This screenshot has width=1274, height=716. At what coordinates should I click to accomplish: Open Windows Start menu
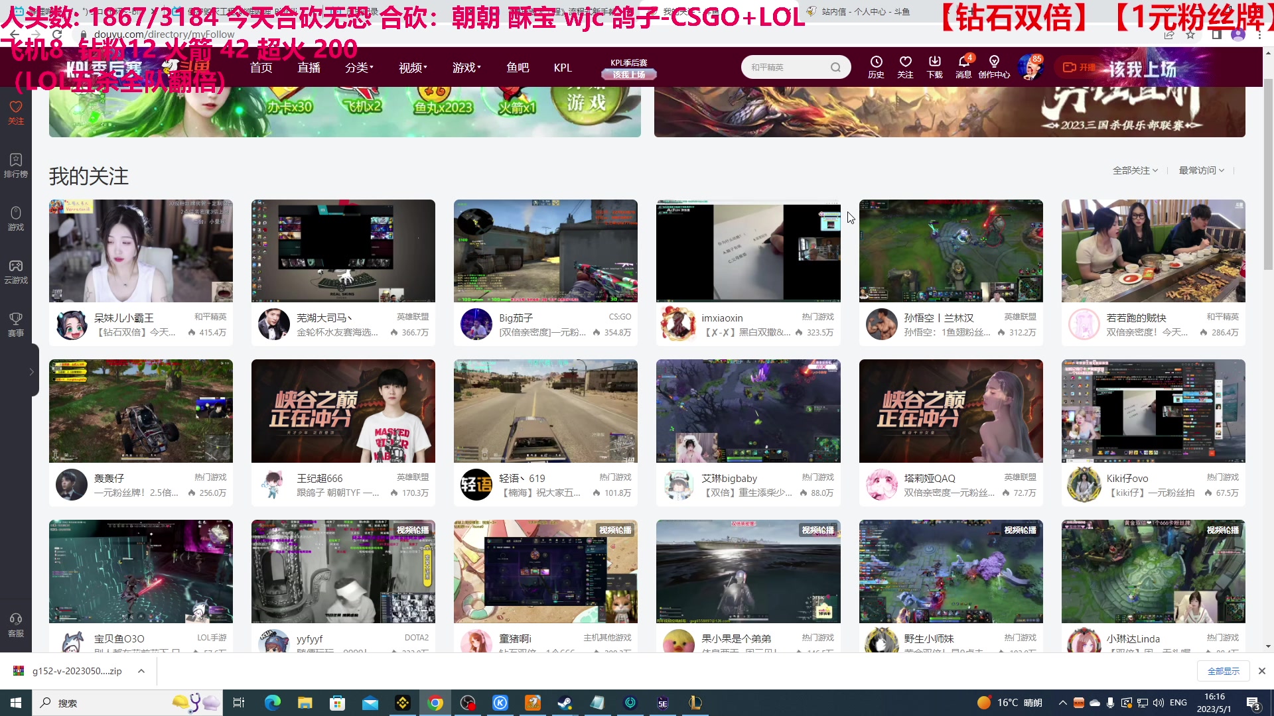click(x=16, y=703)
